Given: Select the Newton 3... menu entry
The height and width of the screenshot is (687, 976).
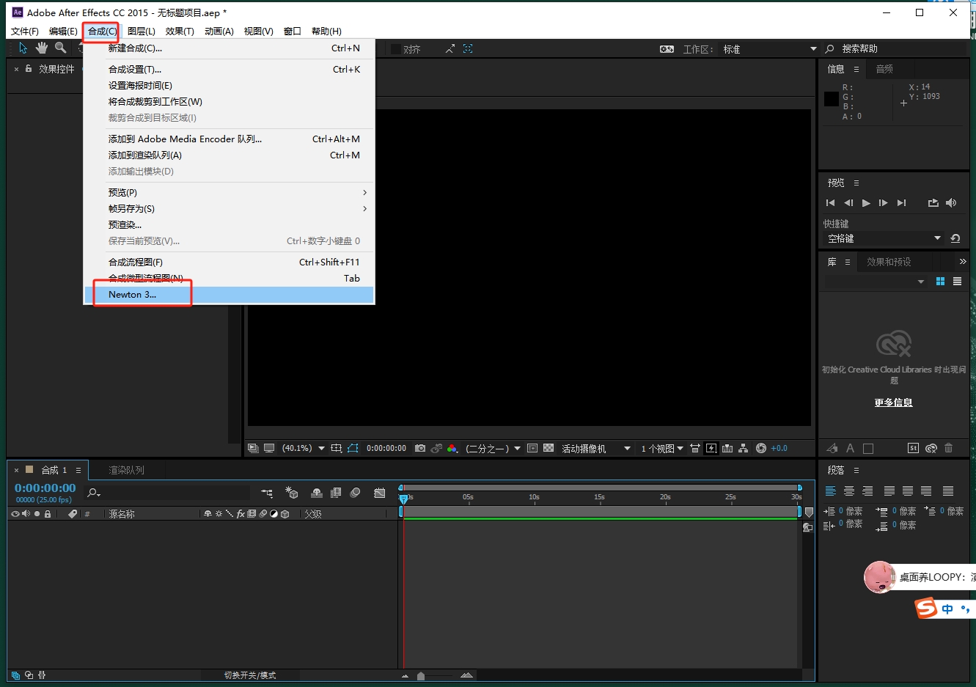Looking at the screenshot, I should (x=133, y=294).
